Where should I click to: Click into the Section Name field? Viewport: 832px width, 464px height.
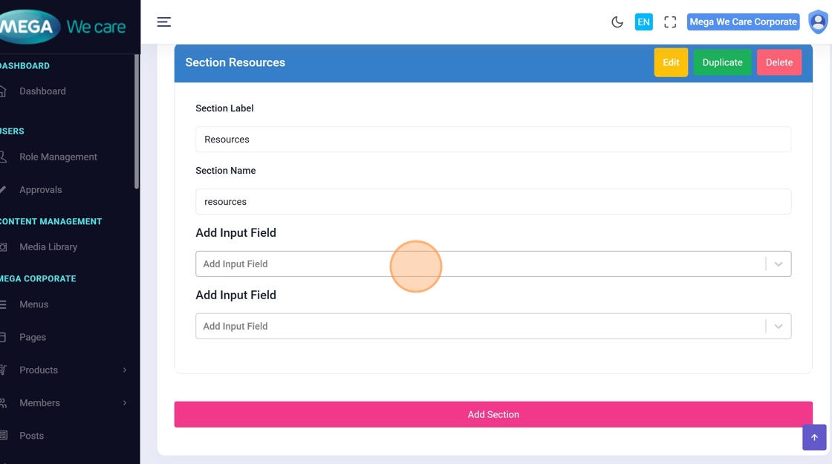tap(493, 202)
